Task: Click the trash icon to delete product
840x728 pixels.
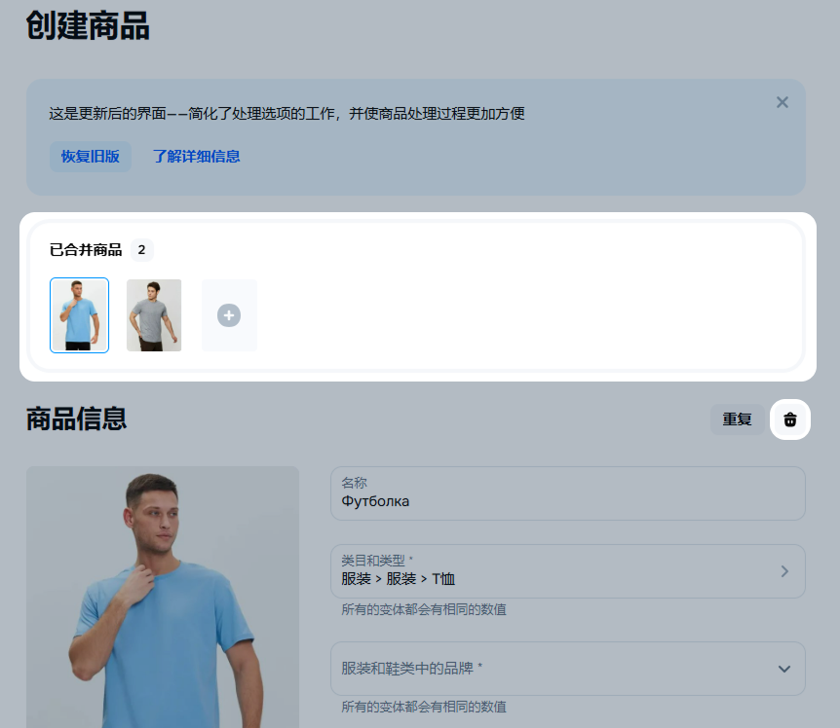Action: 790,419
